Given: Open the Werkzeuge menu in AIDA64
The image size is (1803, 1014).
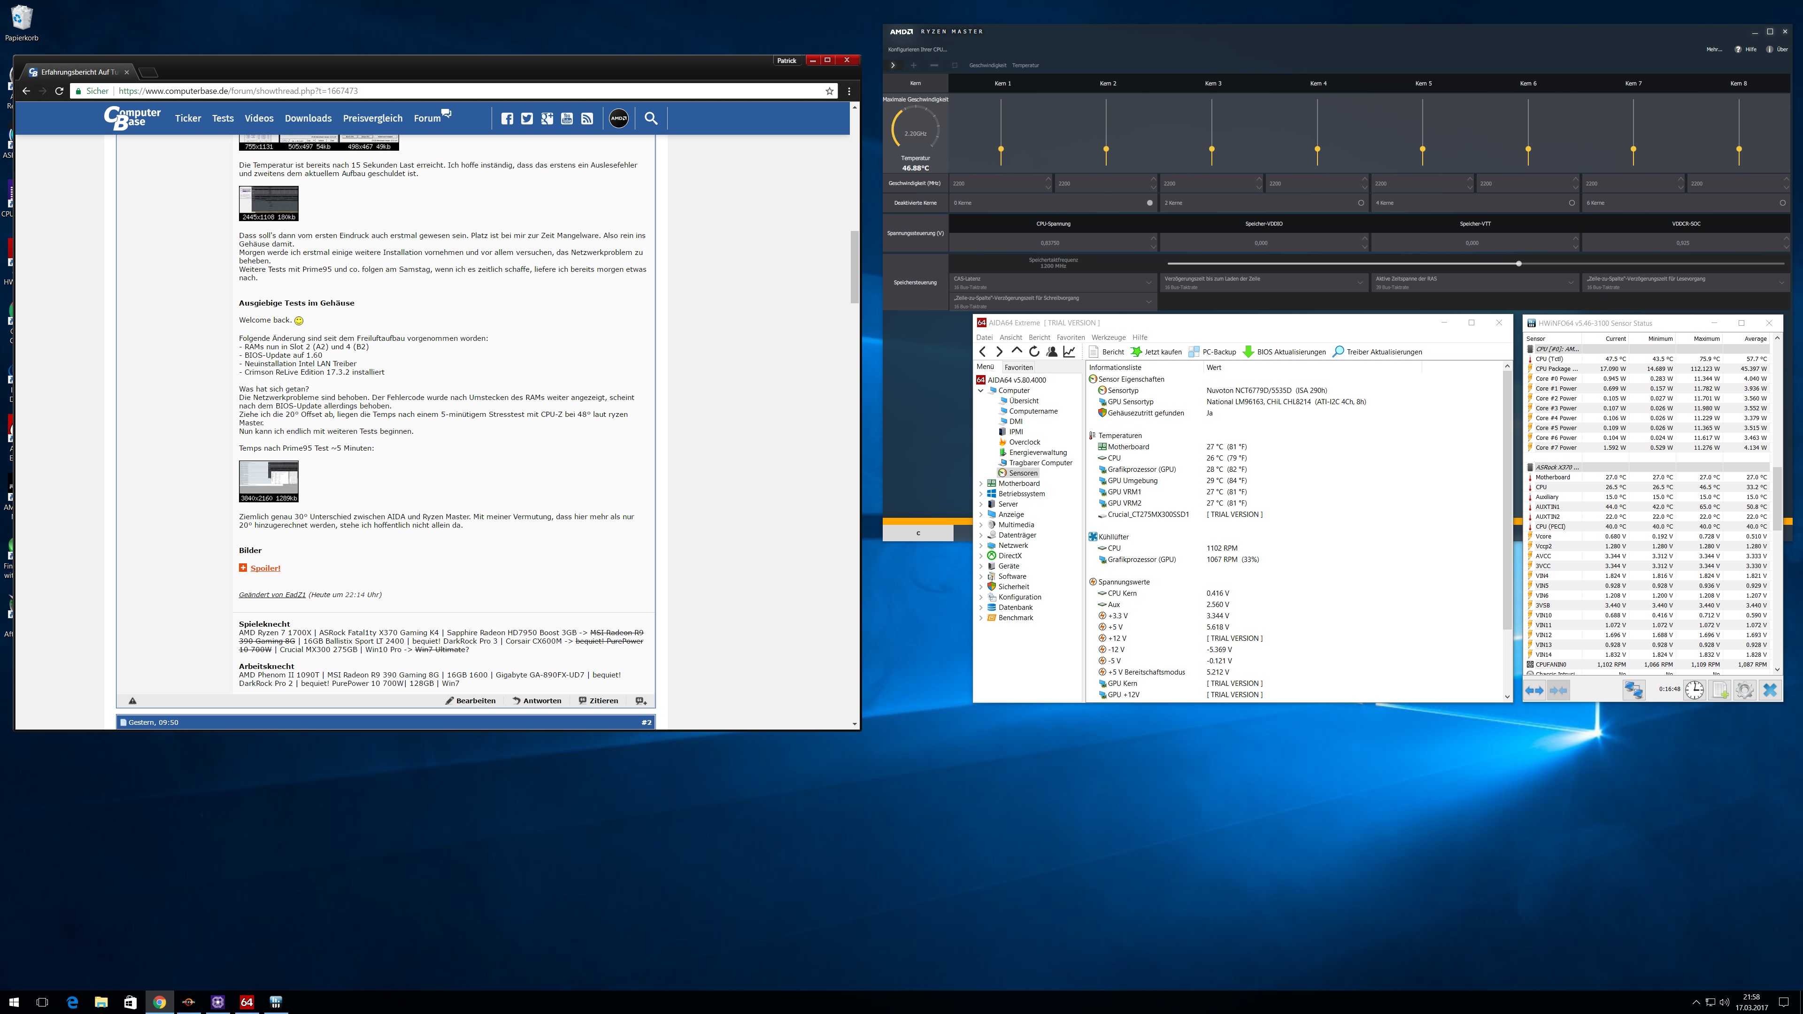Looking at the screenshot, I should tap(1108, 338).
